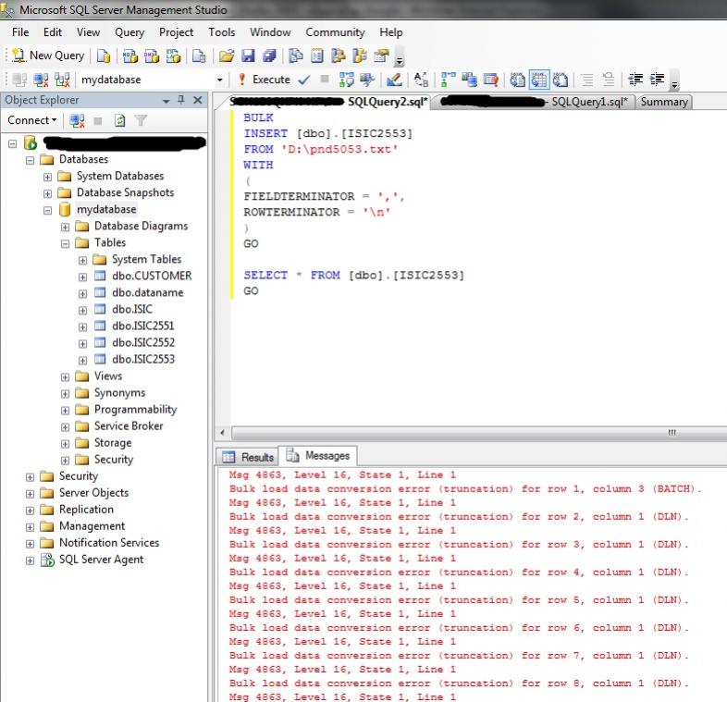Open the Connect dropdown in Object Explorer
727x702 pixels.
coord(32,120)
